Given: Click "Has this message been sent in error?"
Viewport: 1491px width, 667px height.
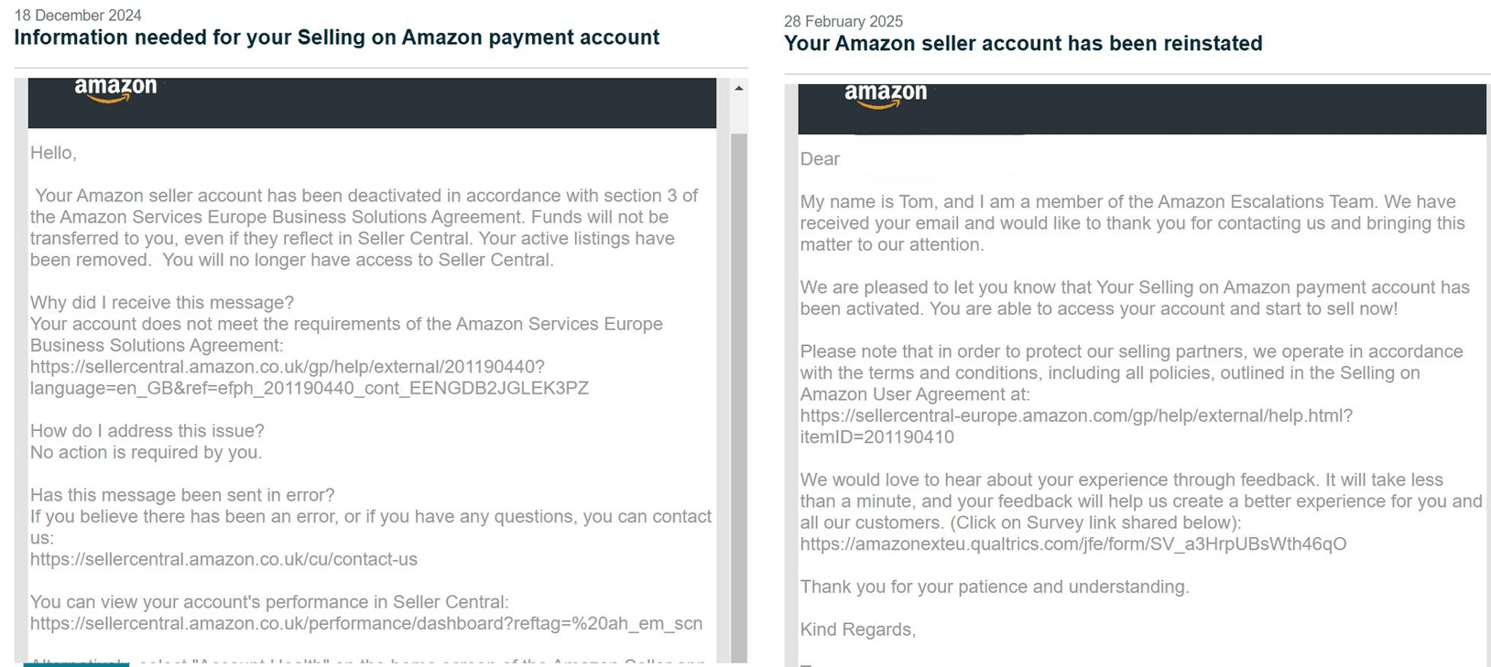Looking at the screenshot, I should [x=182, y=495].
